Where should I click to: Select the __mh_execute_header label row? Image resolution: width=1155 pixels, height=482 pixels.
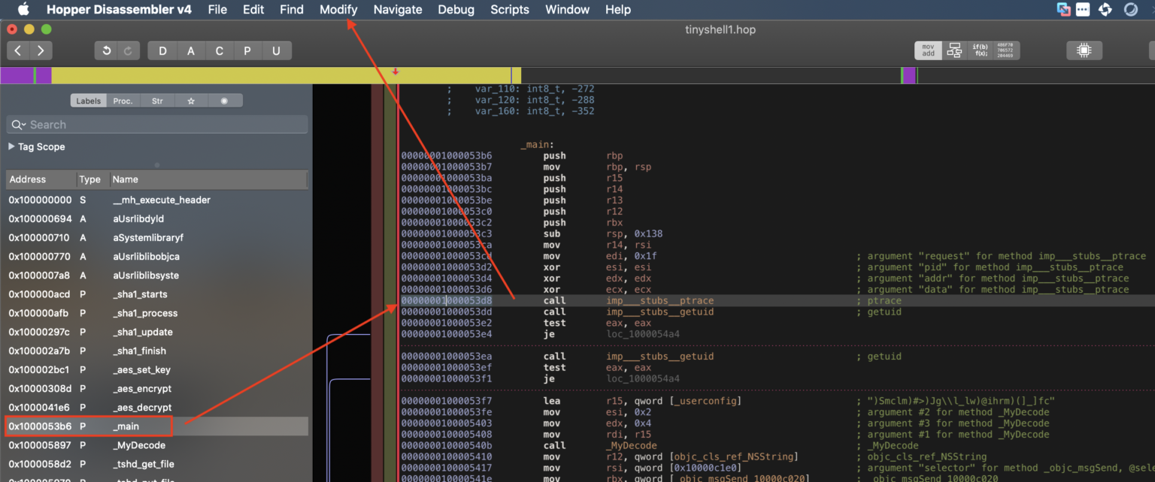tap(157, 200)
